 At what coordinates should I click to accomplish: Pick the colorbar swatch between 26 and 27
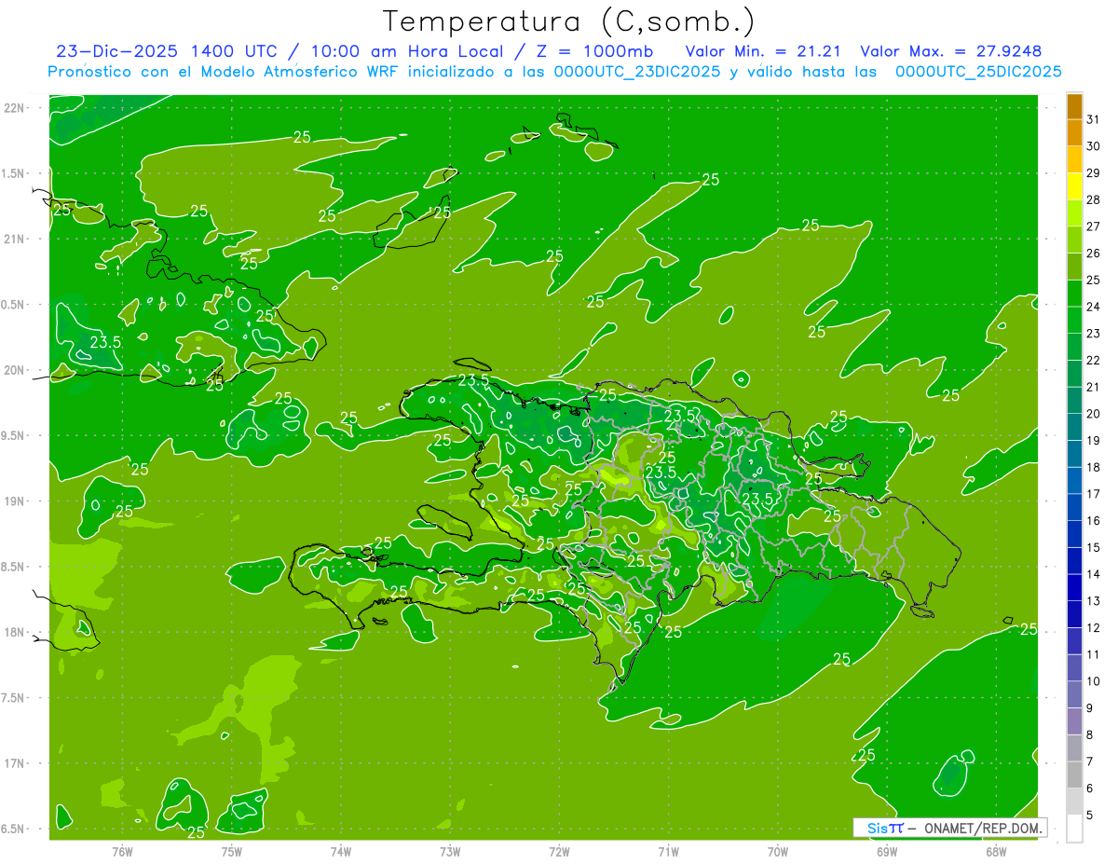pyautogui.click(x=1074, y=240)
